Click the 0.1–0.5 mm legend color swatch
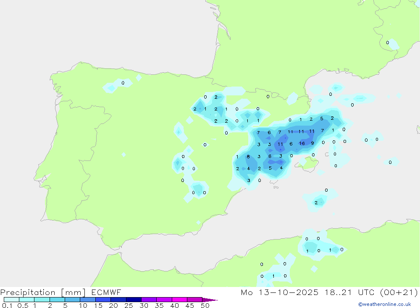 11,300
